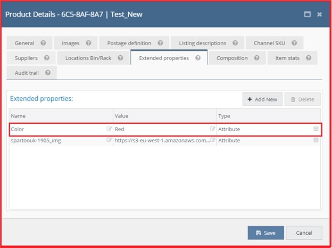The height and width of the screenshot is (248, 332).
Task: Click edit icon for spartoouk-1905_img name
Action: [x=109, y=140]
